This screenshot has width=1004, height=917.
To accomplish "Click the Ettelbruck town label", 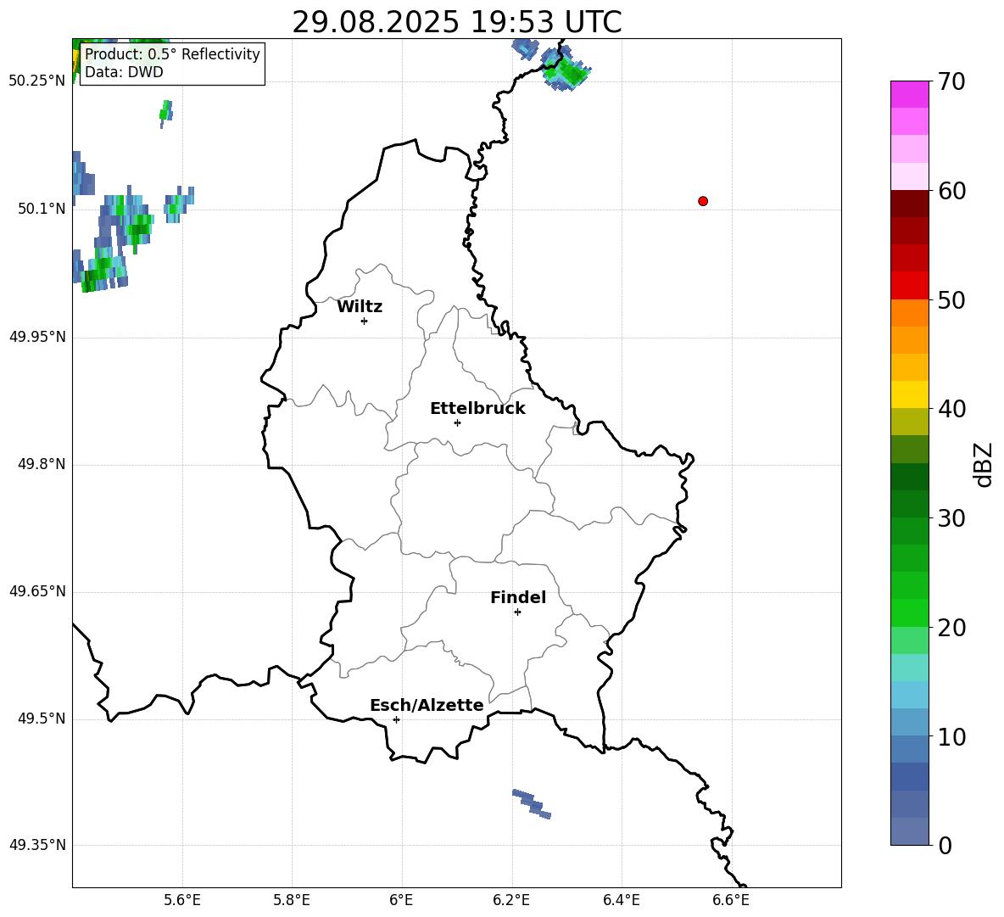I will (477, 409).
